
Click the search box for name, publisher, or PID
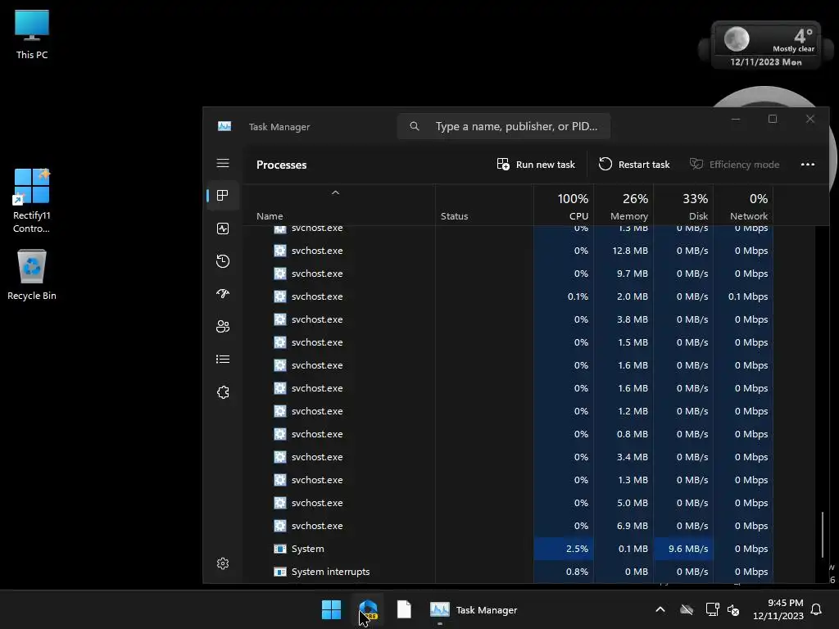504,126
